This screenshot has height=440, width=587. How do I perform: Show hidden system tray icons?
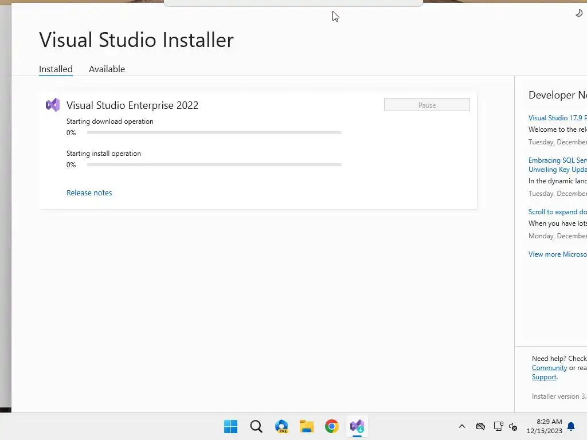tap(462, 426)
